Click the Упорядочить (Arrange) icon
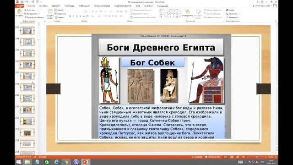 pos(187,11)
